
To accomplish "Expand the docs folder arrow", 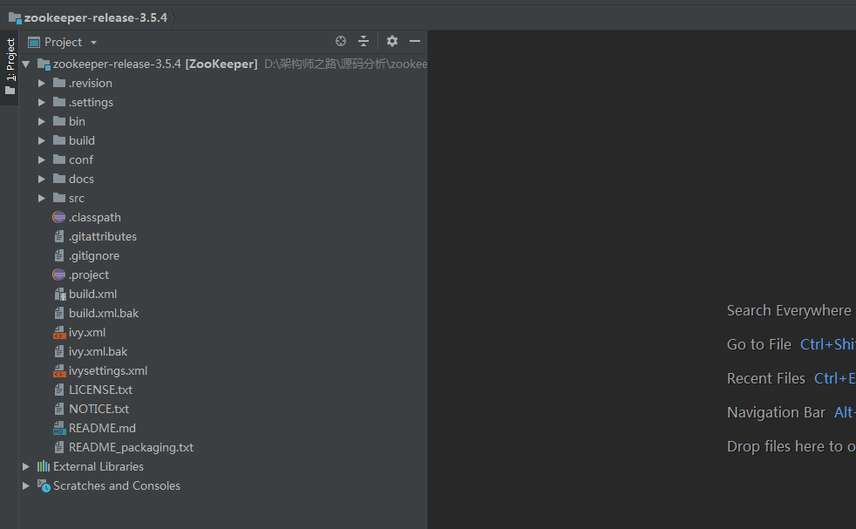I will (x=42, y=179).
